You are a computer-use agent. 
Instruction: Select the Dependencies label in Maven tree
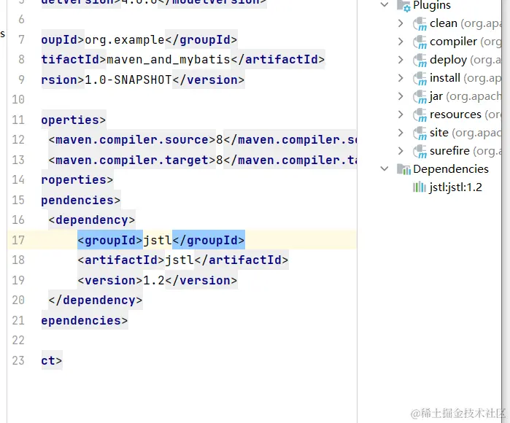pyautogui.click(x=451, y=169)
